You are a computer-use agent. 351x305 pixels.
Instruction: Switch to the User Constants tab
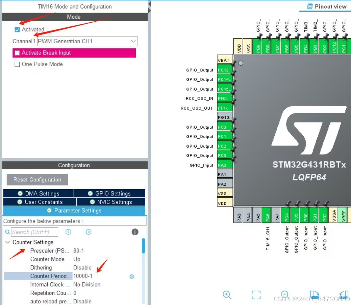tap(40, 202)
